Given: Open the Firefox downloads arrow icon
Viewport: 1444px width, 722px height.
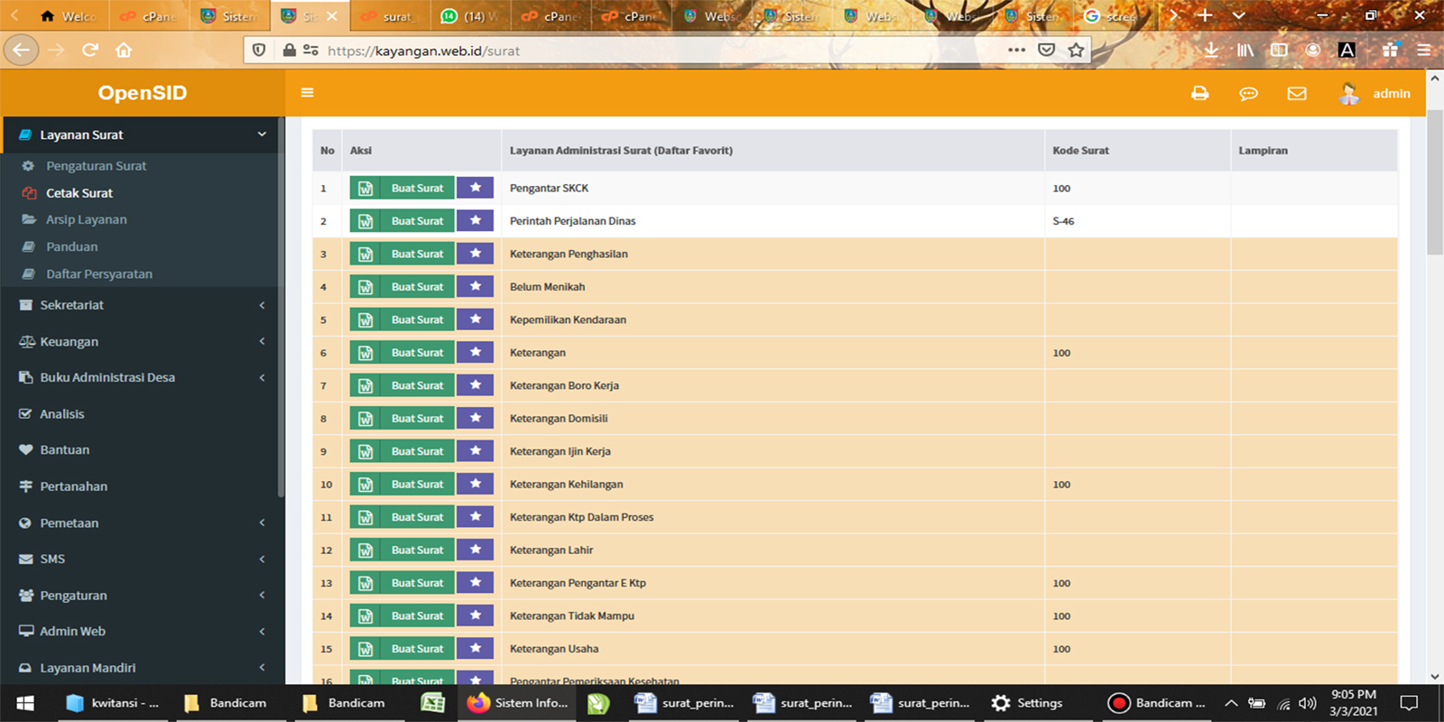Looking at the screenshot, I should pyautogui.click(x=1211, y=51).
